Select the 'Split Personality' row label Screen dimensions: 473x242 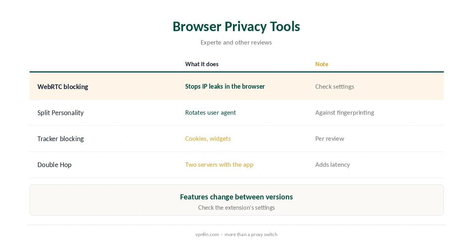pyautogui.click(x=60, y=113)
